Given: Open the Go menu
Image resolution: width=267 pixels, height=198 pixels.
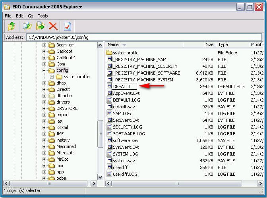Looking at the screenshot, I should coord(31,16).
